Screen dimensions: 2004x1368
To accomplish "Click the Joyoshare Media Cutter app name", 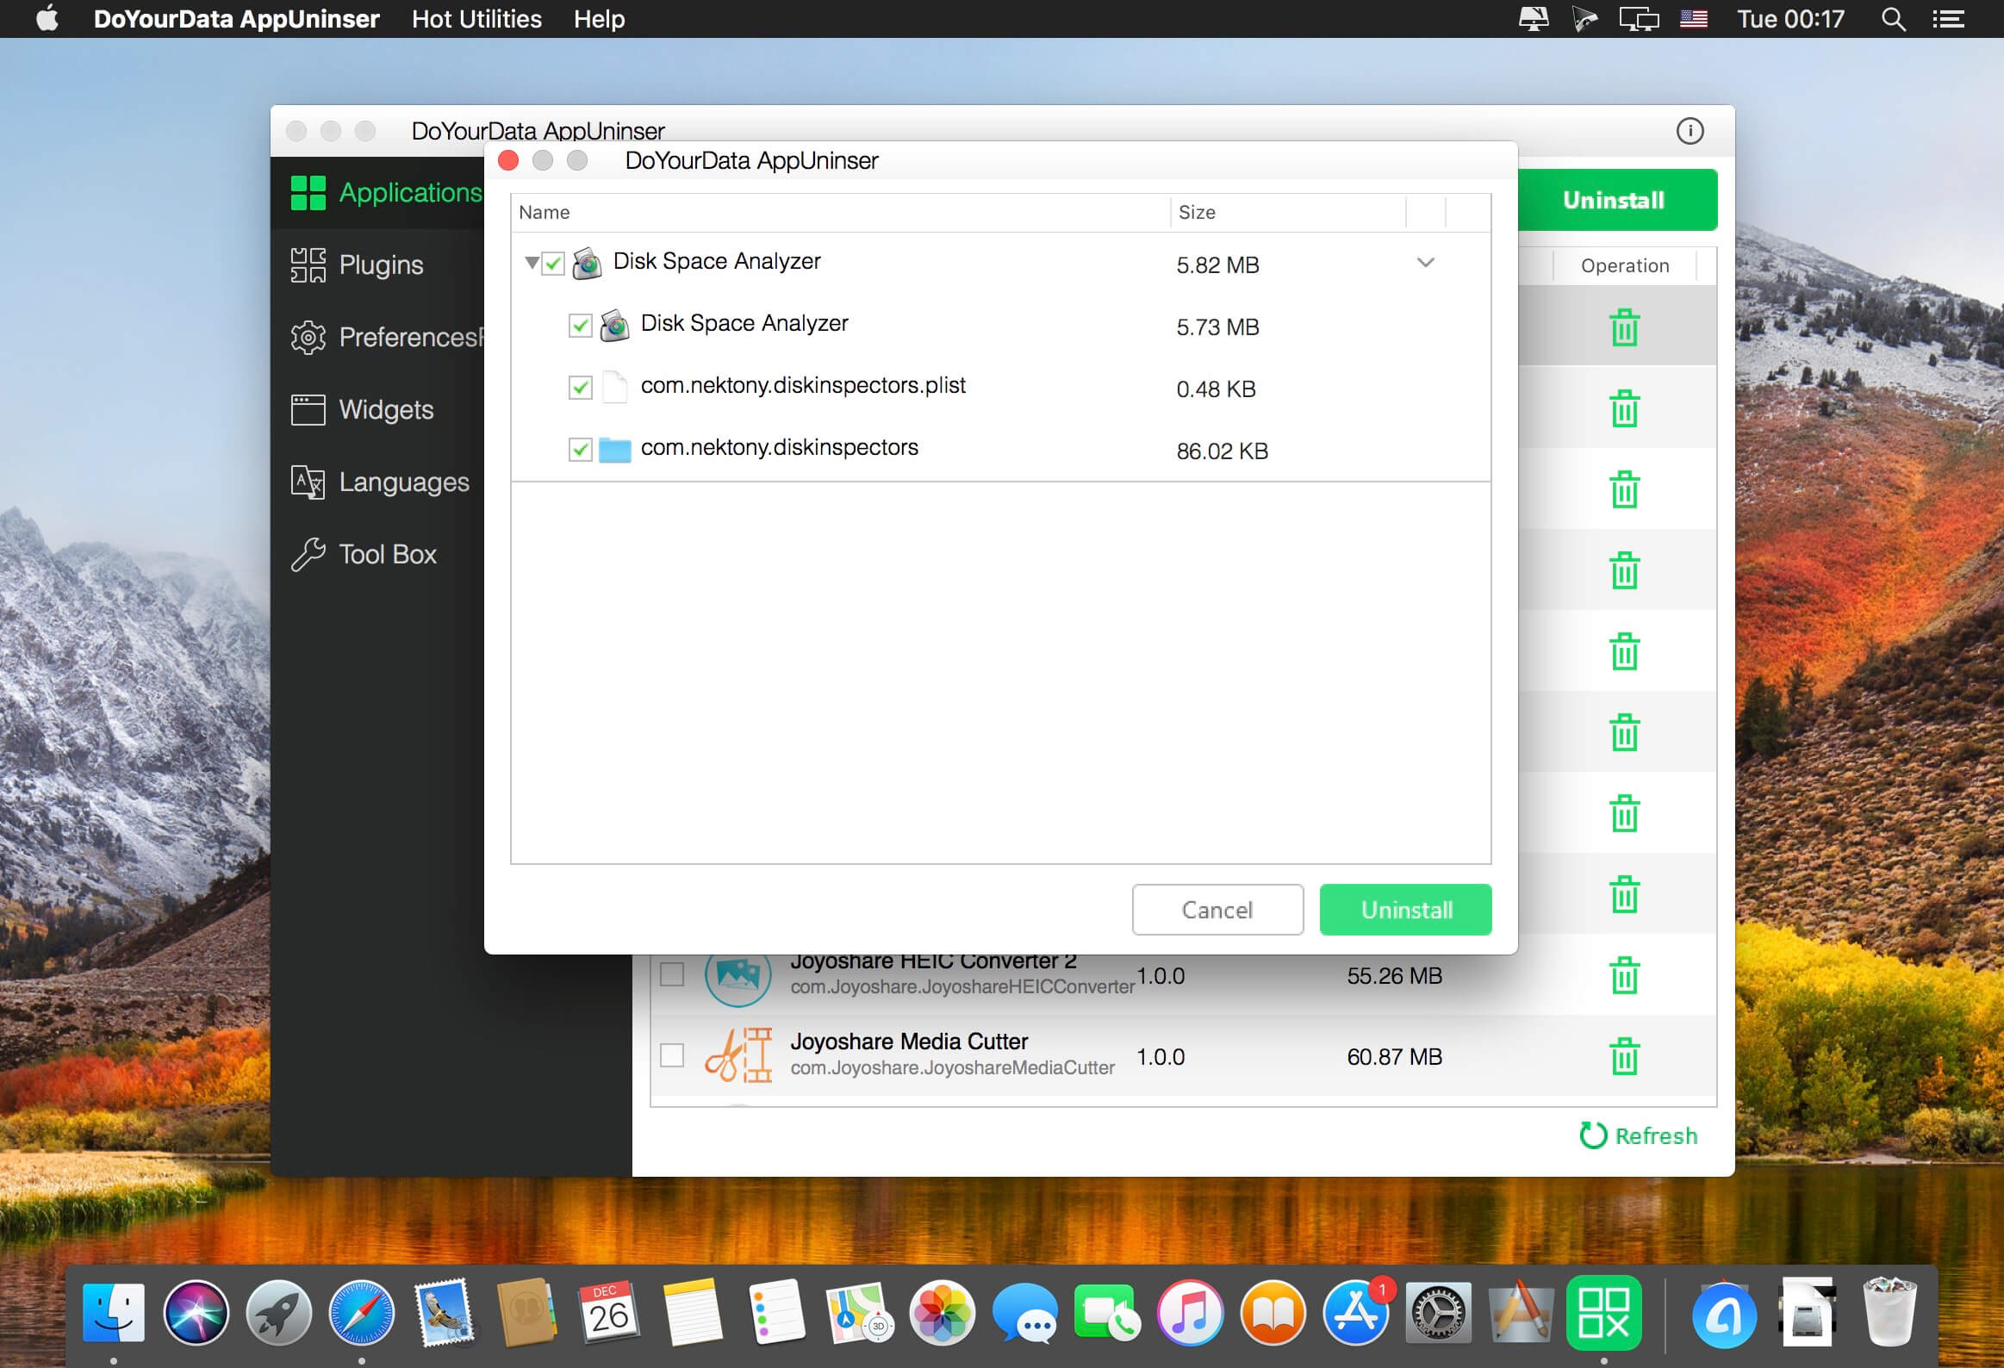I will click(909, 1042).
